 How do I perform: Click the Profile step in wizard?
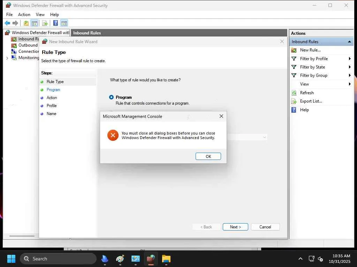[x=52, y=106]
